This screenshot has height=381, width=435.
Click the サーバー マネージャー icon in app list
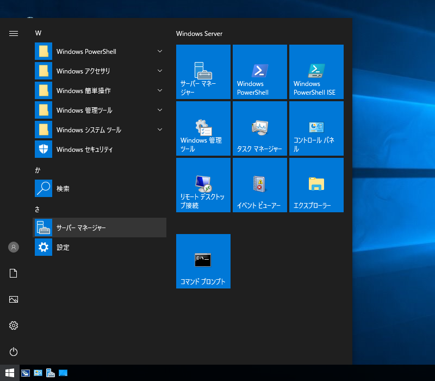pos(43,228)
